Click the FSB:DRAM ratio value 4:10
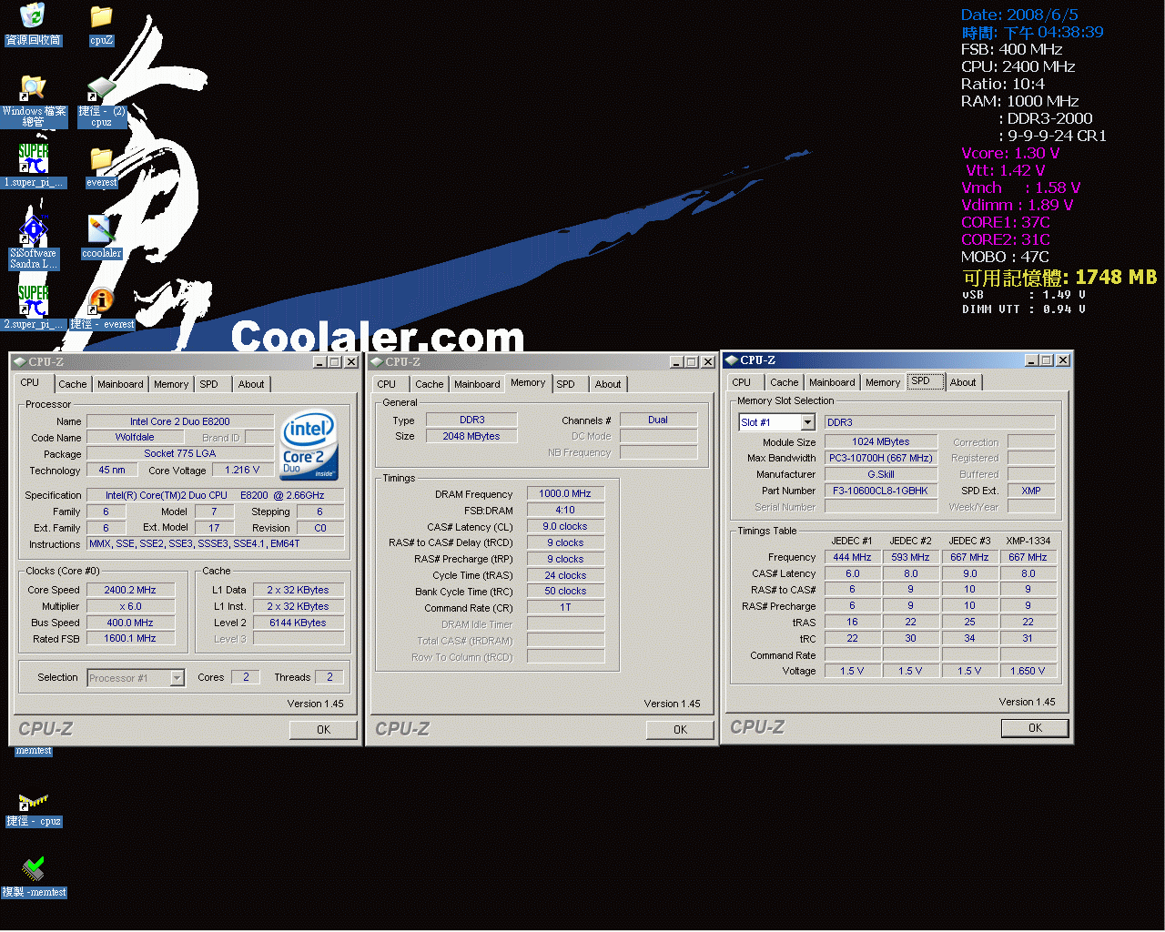The image size is (1165, 932). tap(565, 511)
